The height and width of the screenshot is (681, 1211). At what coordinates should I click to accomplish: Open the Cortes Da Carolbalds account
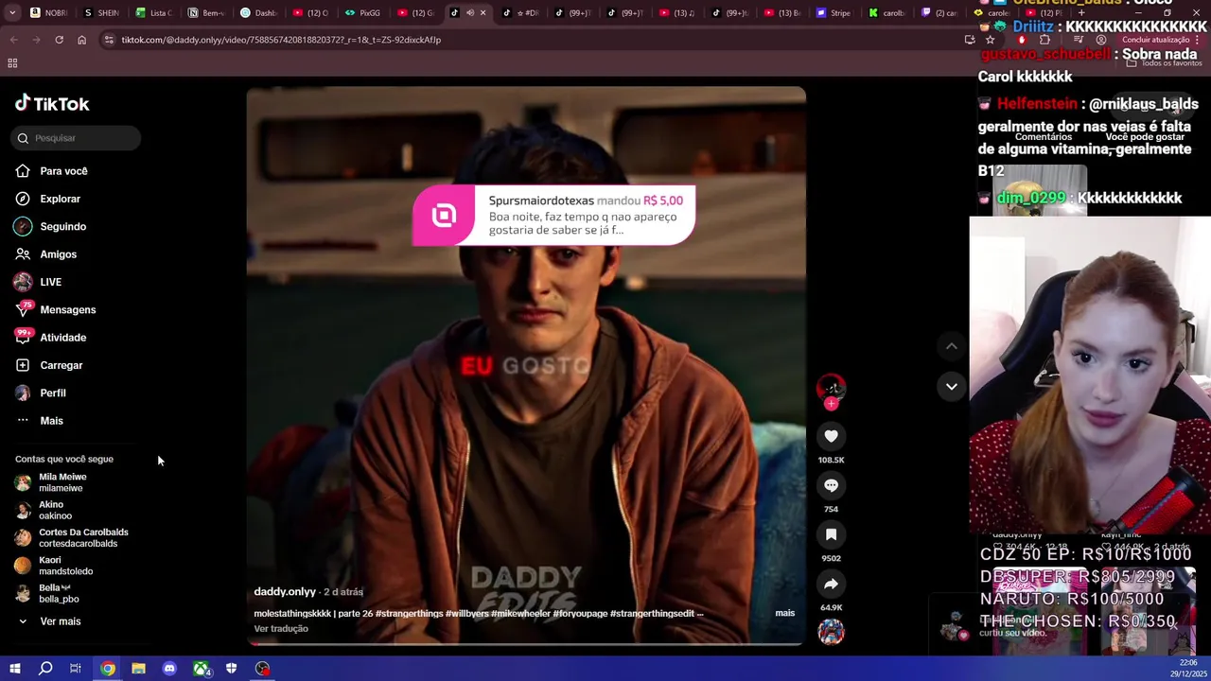pos(71,538)
